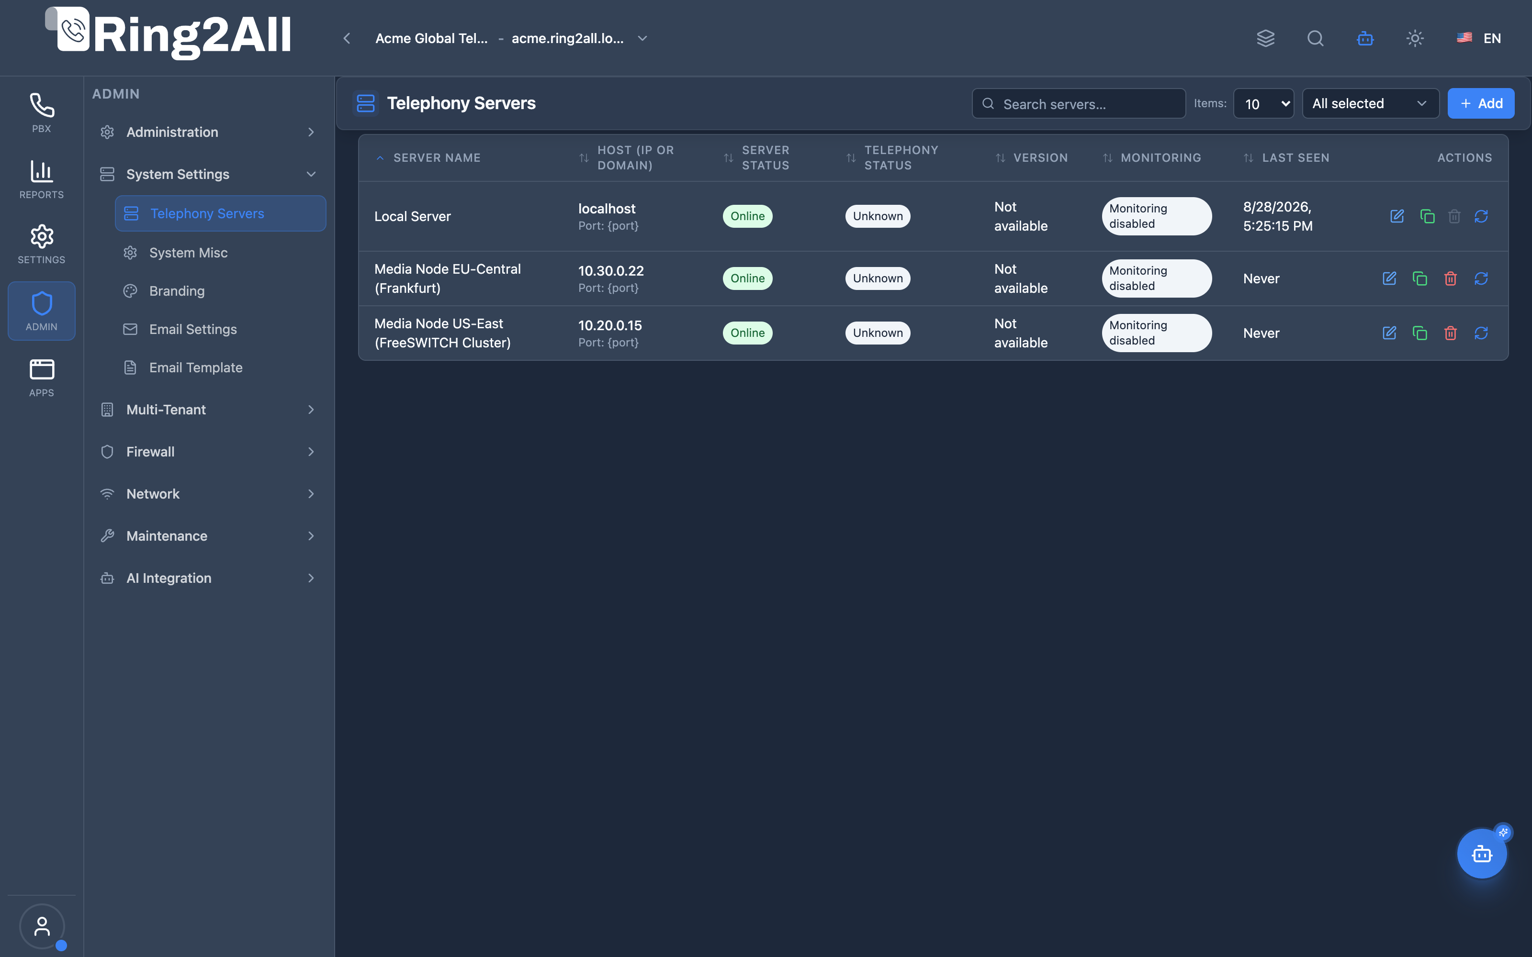Open the Branding settings page
Screen dimensions: 1532x957
pyautogui.click(x=220, y=290)
